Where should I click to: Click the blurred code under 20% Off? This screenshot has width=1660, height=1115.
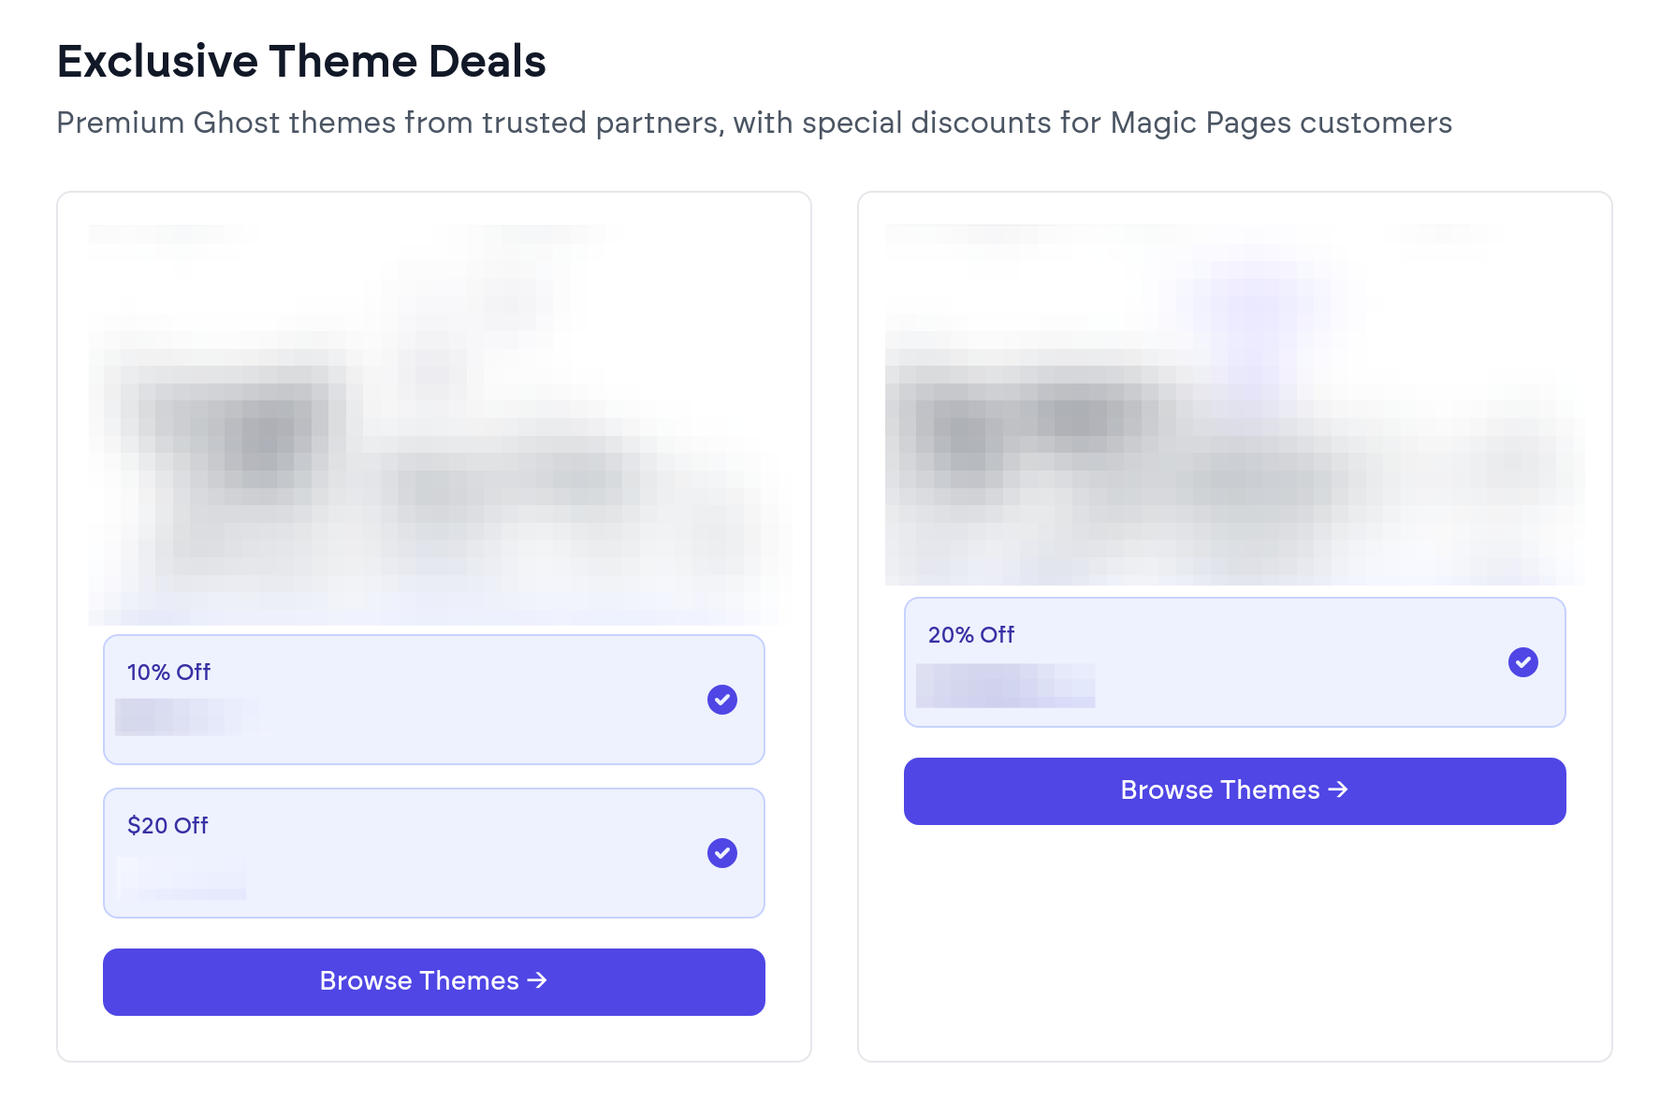click(x=1005, y=686)
